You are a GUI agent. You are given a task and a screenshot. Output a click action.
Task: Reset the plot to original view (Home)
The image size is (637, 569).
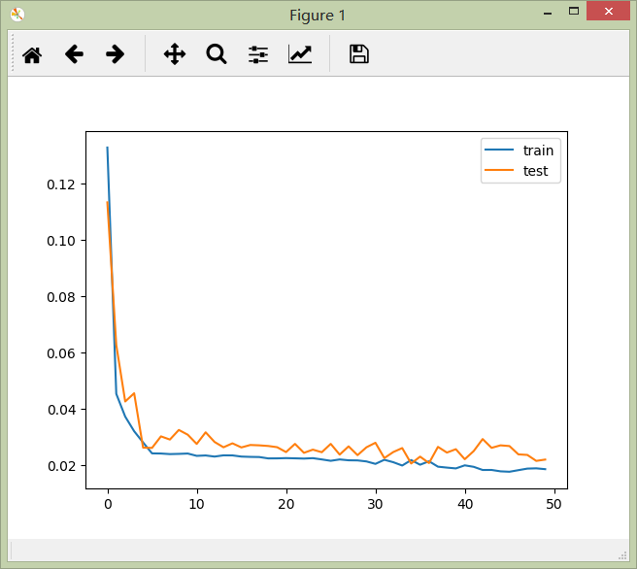[32, 54]
